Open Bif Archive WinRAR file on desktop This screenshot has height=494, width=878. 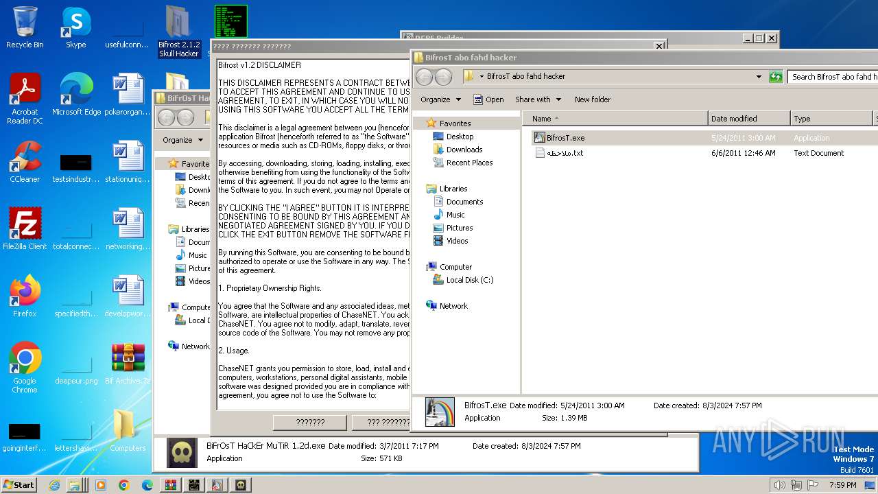[x=128, y=363]
